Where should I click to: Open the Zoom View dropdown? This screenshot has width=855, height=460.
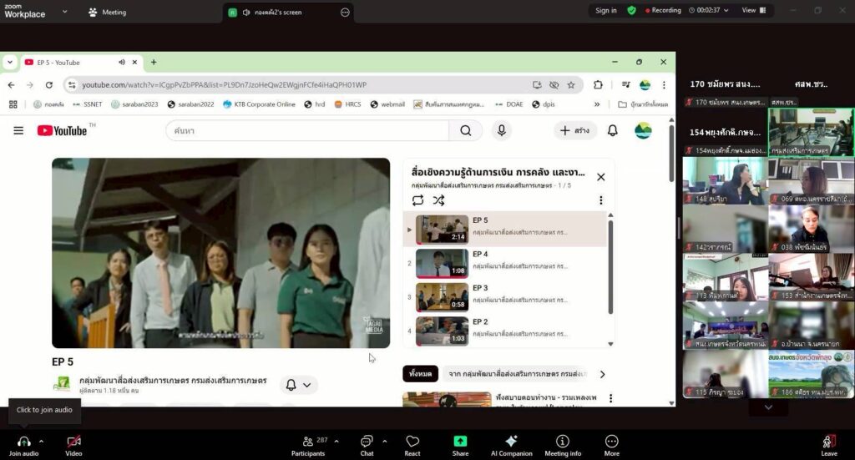752,10
